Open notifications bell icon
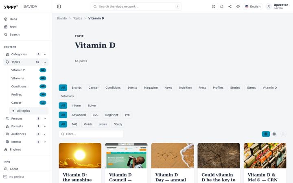The image size is (293, 183). pyautogui.click(x=222, y=7)
